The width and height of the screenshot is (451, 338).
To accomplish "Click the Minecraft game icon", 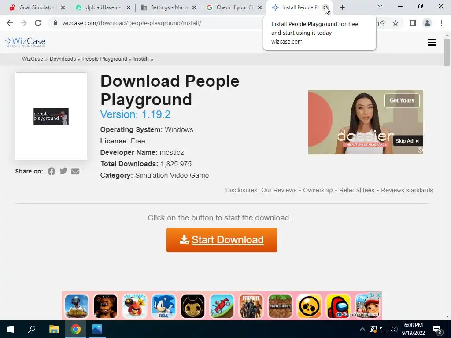I will pyautogui.click(x=280, y=306).
